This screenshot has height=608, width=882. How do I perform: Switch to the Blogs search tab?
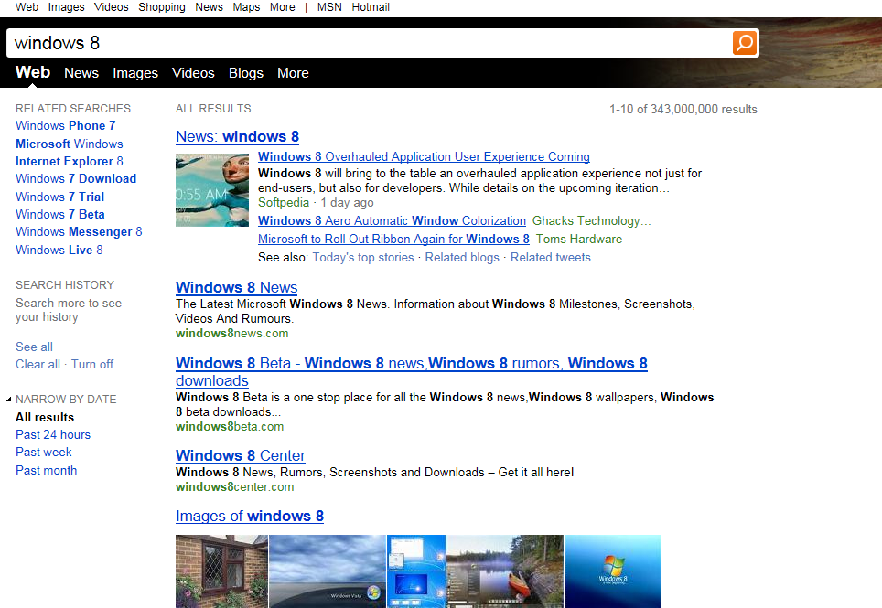pos(246,73)
